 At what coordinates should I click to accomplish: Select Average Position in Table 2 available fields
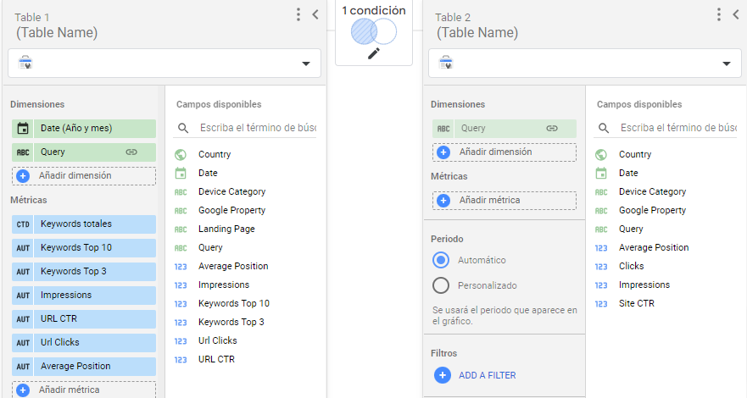[x=654, y=248]
